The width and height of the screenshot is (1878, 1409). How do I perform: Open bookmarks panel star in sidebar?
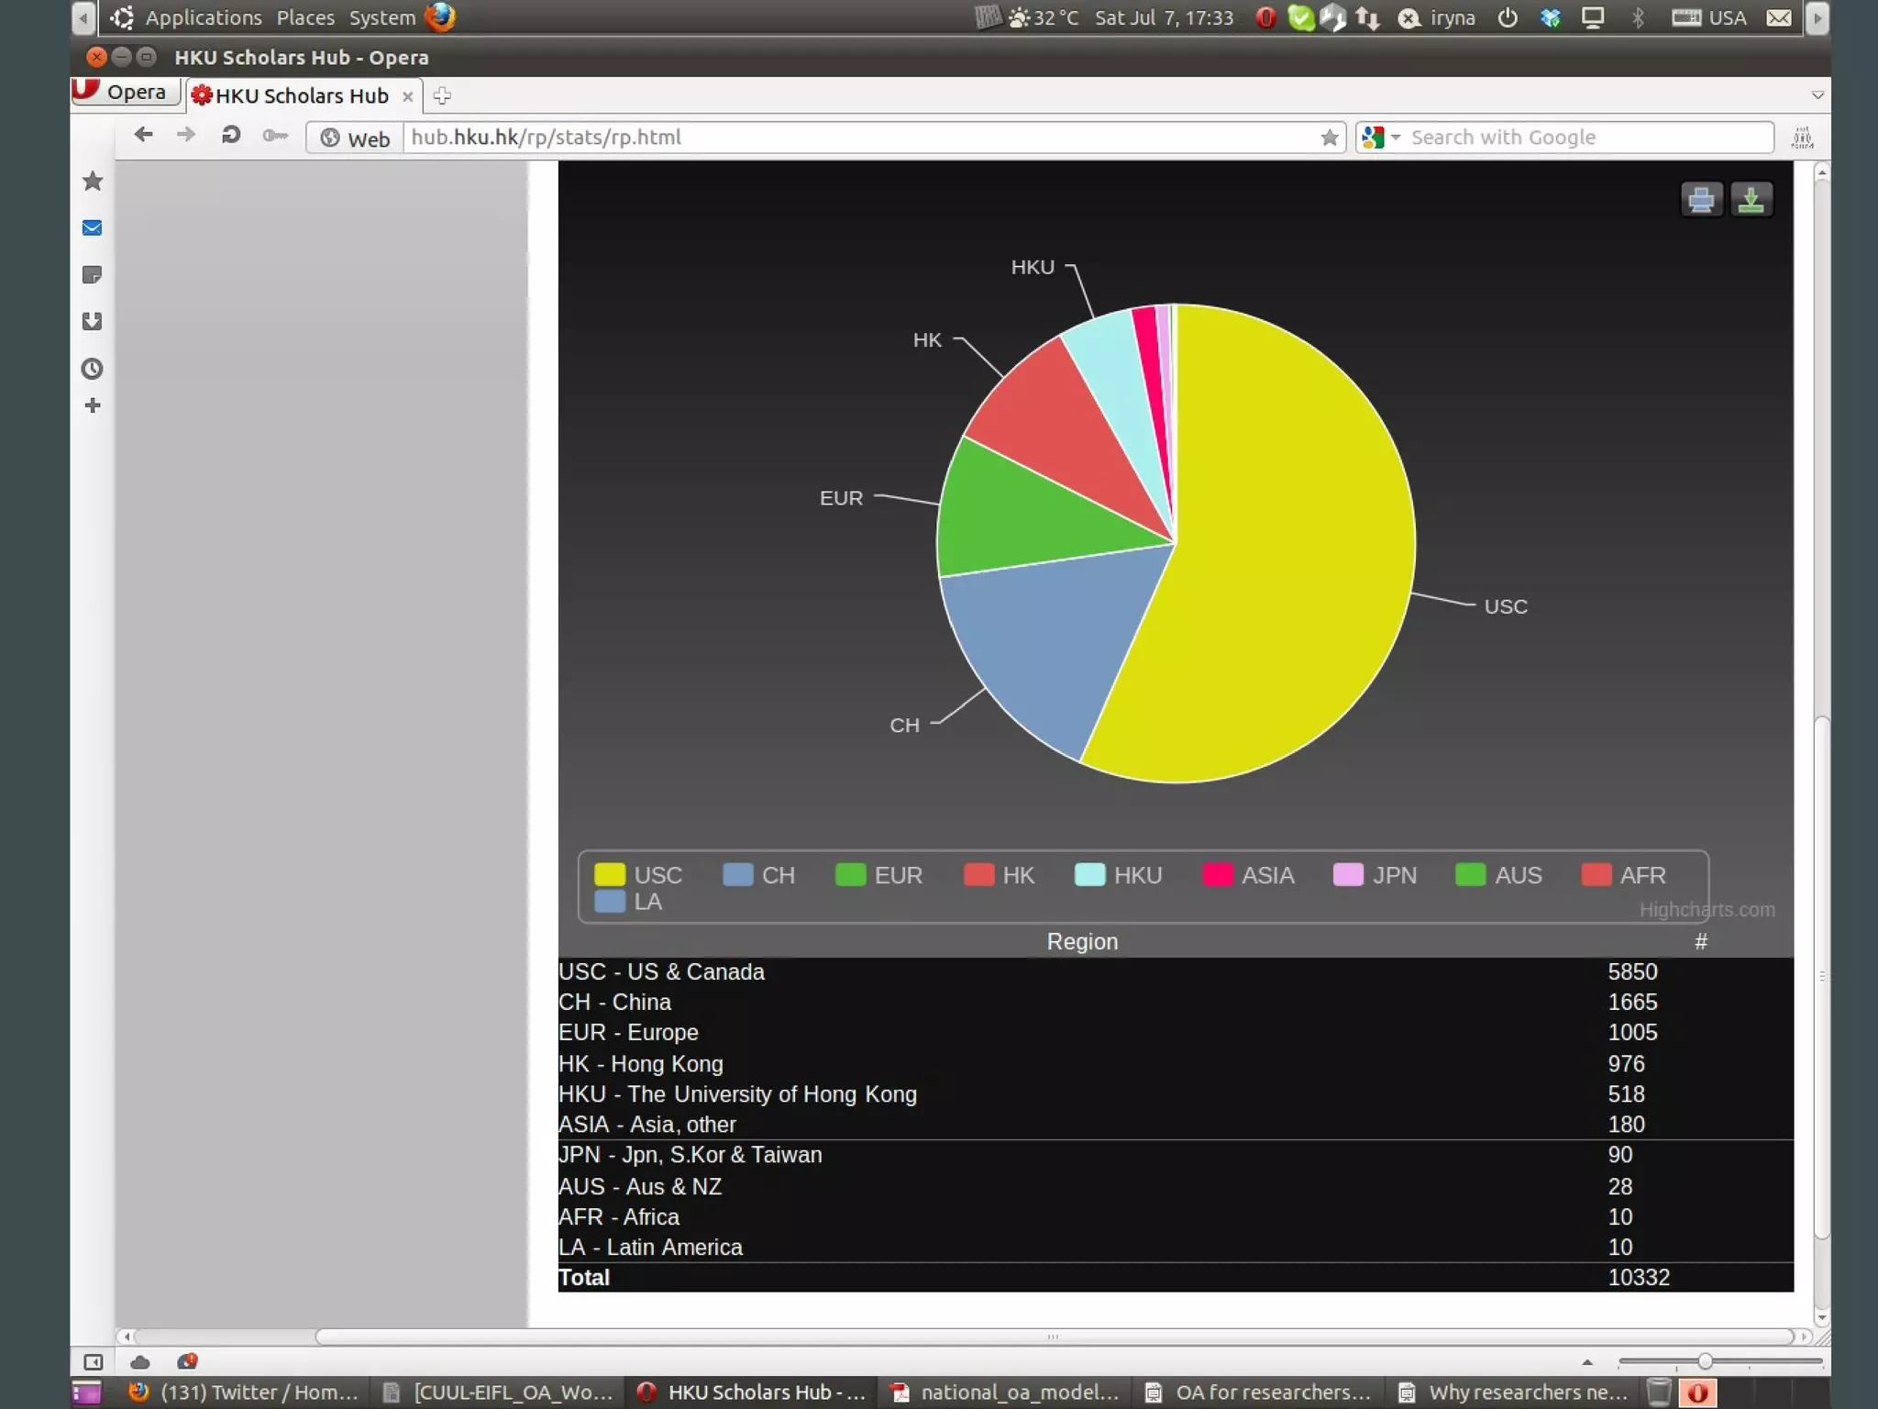(93, 181)
